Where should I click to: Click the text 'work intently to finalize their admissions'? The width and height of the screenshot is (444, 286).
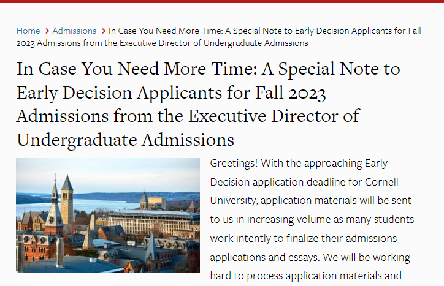click(x=304, y=238)
